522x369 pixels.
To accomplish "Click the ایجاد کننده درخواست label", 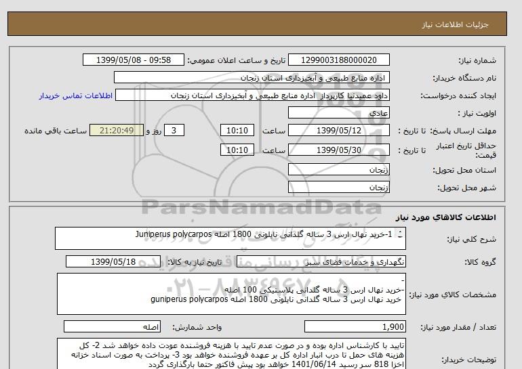I will [x=458, y=96].
